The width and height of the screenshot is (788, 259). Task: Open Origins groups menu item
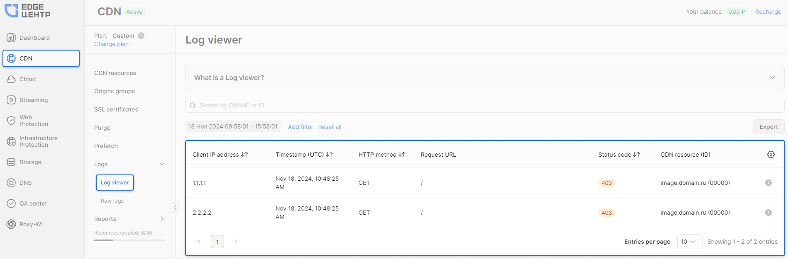tap(115, 91)
